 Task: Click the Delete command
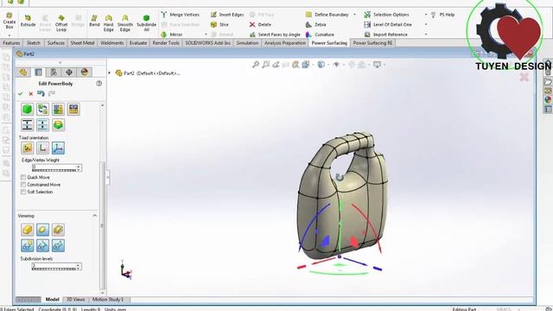(x=260, y=25)
